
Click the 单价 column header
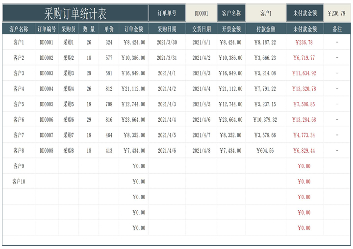pos(108,29)
